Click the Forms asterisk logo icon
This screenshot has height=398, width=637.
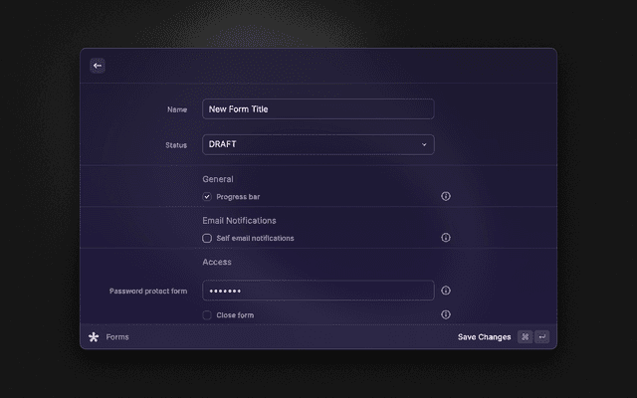tap(94, 337)
